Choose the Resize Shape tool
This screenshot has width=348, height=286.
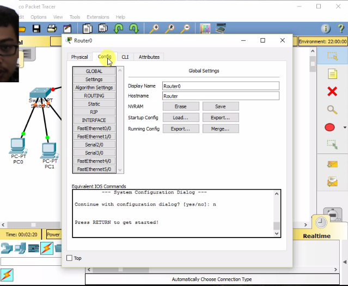click(x=332, y=144)
